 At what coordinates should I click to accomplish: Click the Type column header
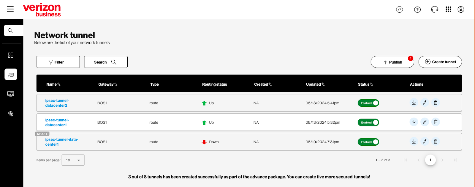click(x=154, y=84)
